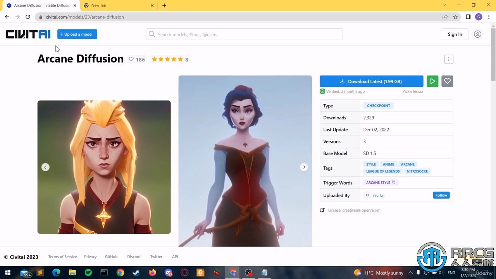Image resolution: width=496 pixels, height=279 pixels.
Task: Copy the ARCANE STYLE trigger word
Action: point(394,183)
